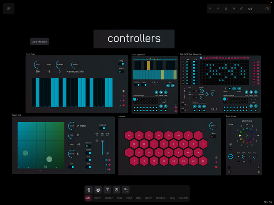Select the microphone module icon
This screenshot has height=205, width=274.
[89, 190]
